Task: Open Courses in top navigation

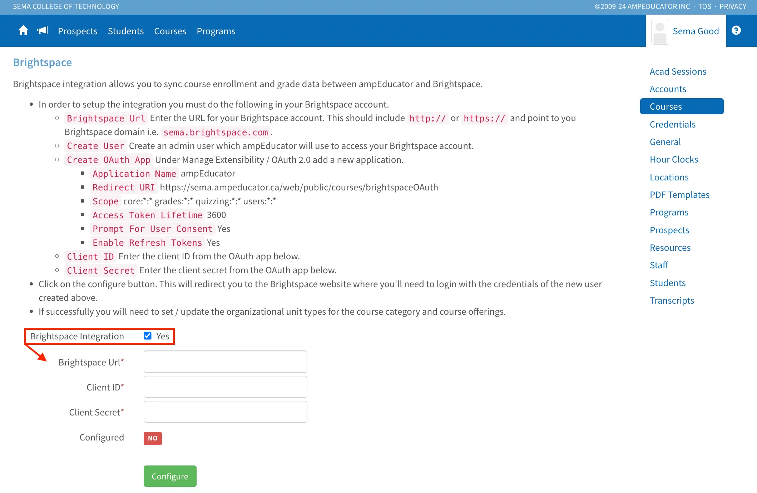Action: point(170,31)
